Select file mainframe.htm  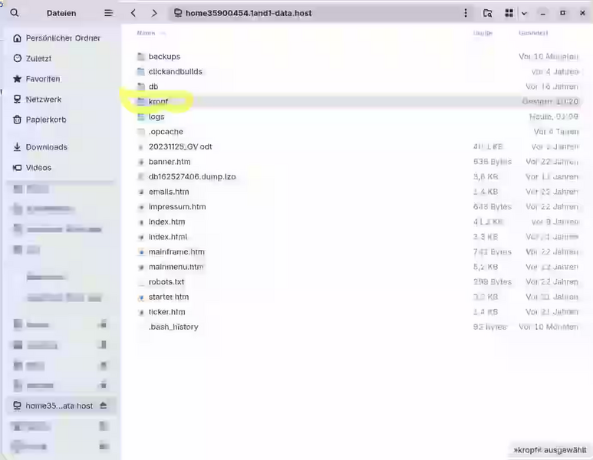(357, 252)
